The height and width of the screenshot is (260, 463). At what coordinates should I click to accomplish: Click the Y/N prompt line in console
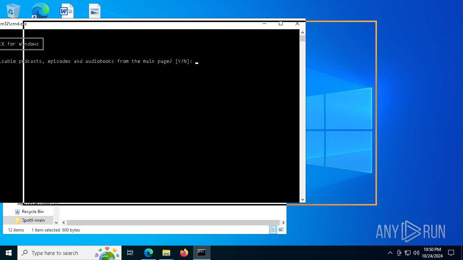point(96,61)
